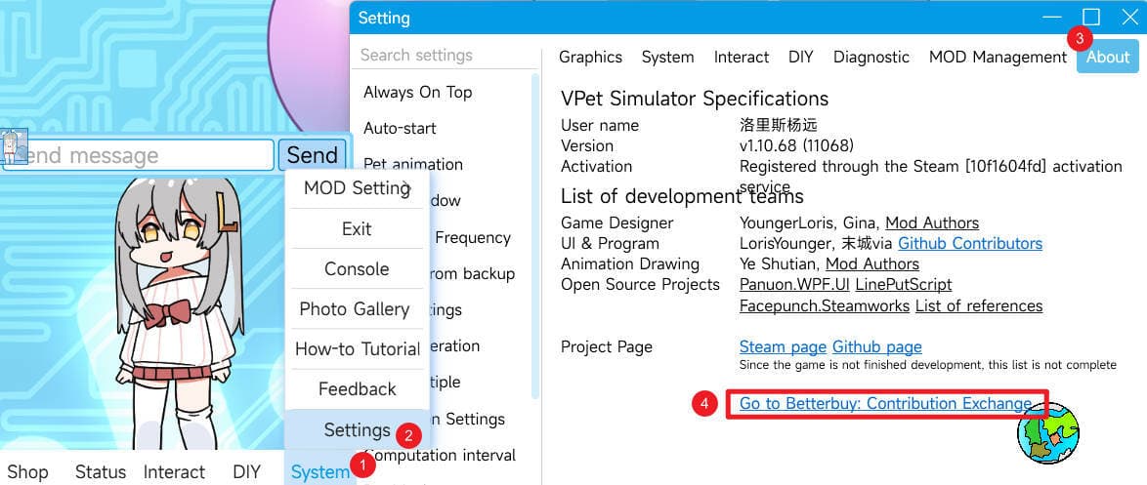Open Go to Betterbuy: Contribution Exchange link
Image resolution: width=1147 pixels, height=485 pixels.
[886, 403]
